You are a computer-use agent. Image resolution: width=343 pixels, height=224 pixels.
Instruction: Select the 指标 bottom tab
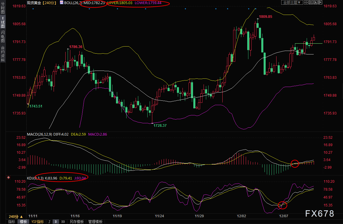point(12,222)
